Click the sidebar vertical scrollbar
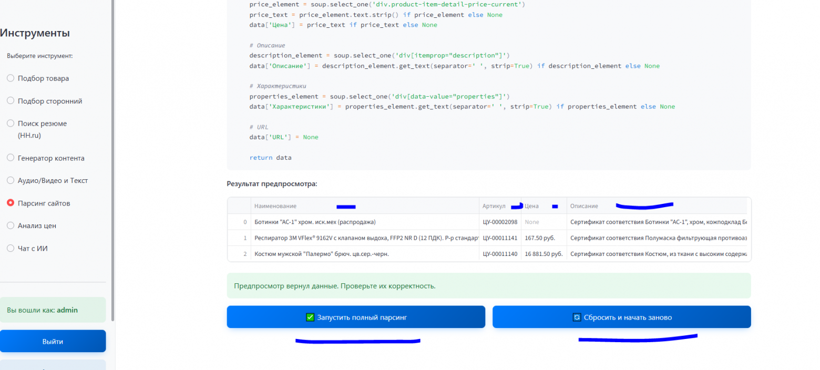 (x=113, y=158)
